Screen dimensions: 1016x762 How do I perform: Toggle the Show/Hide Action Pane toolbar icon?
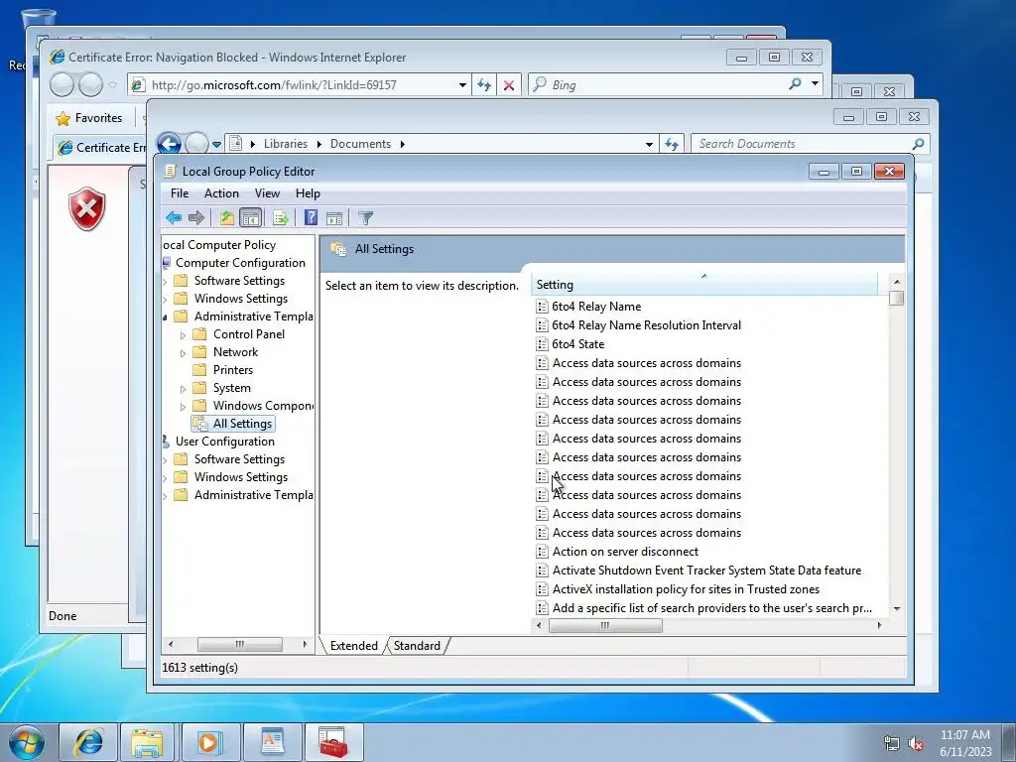coord(334,218)
